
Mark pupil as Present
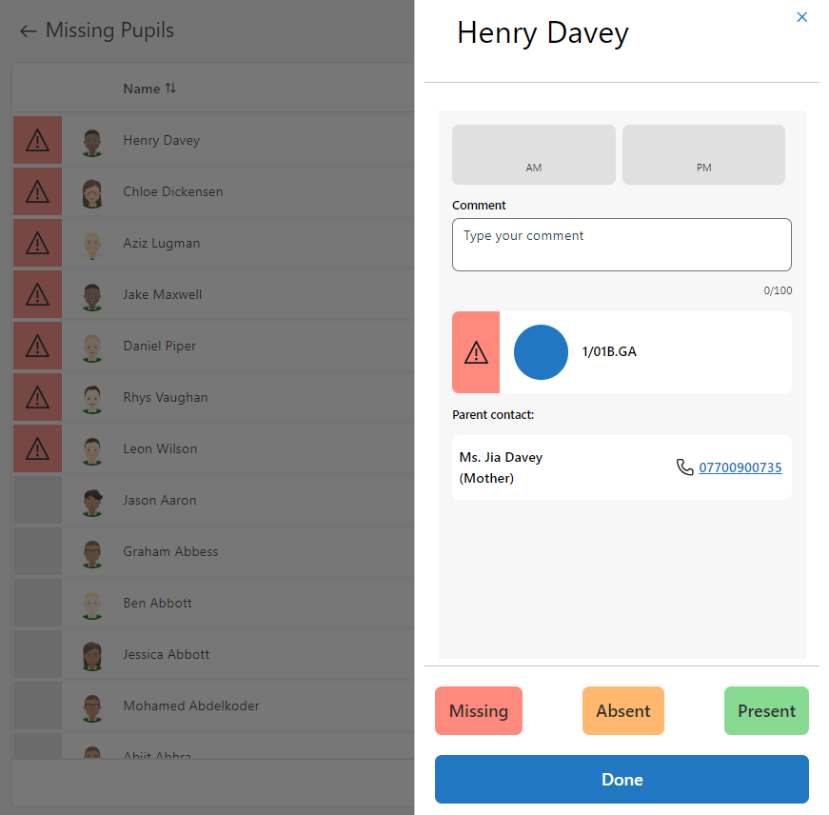tap(765, 711)
